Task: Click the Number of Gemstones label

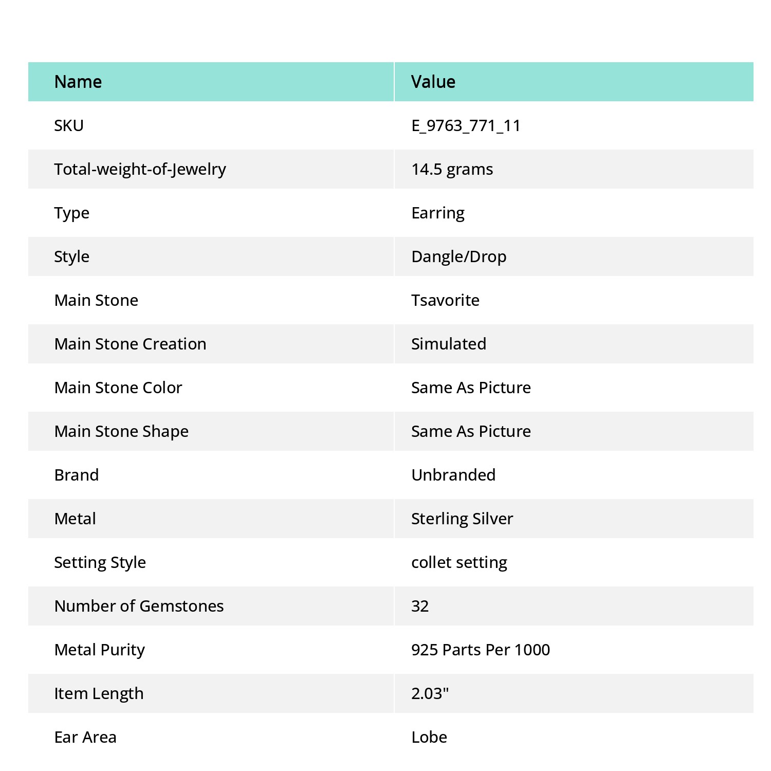Action: click(139, 606)
